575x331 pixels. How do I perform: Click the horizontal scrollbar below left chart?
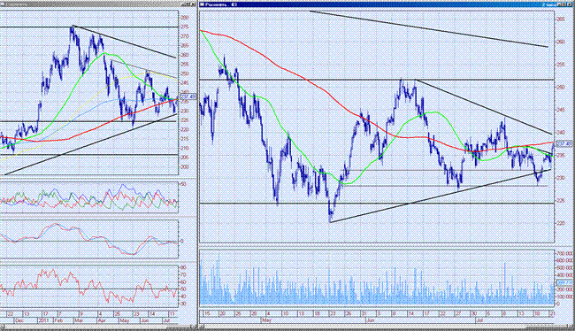pyautogui.click(x=98, y=327)
